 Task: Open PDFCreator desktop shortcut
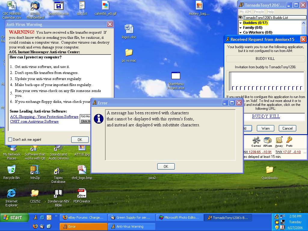coord(82,193)
